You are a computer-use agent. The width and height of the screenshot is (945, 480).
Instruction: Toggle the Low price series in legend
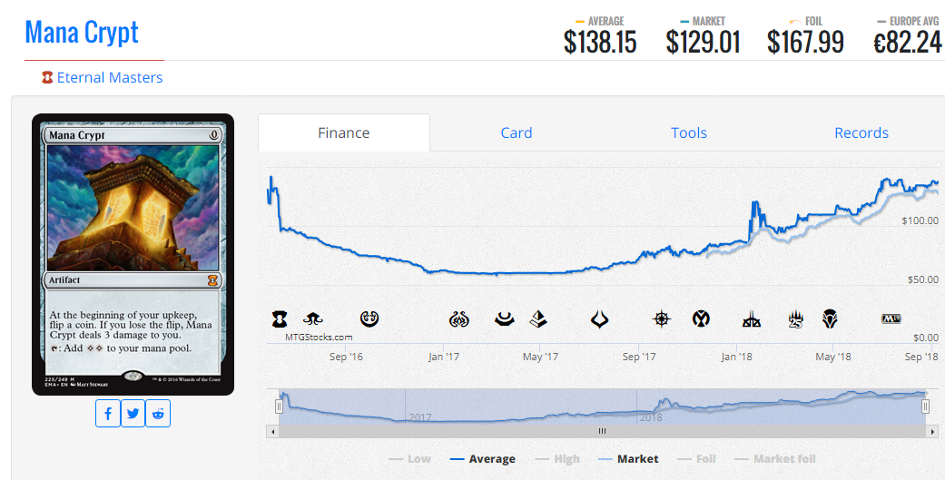coord(409,459)
